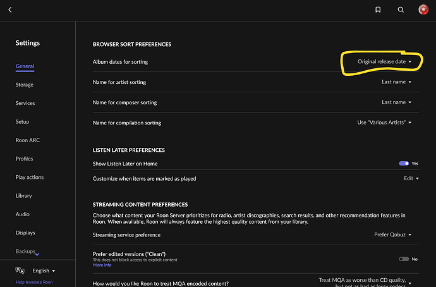Image resolution: width=436 pixels, height=287 pixels.
Task: Open the Audio settings tab
Action: [22, 214]
